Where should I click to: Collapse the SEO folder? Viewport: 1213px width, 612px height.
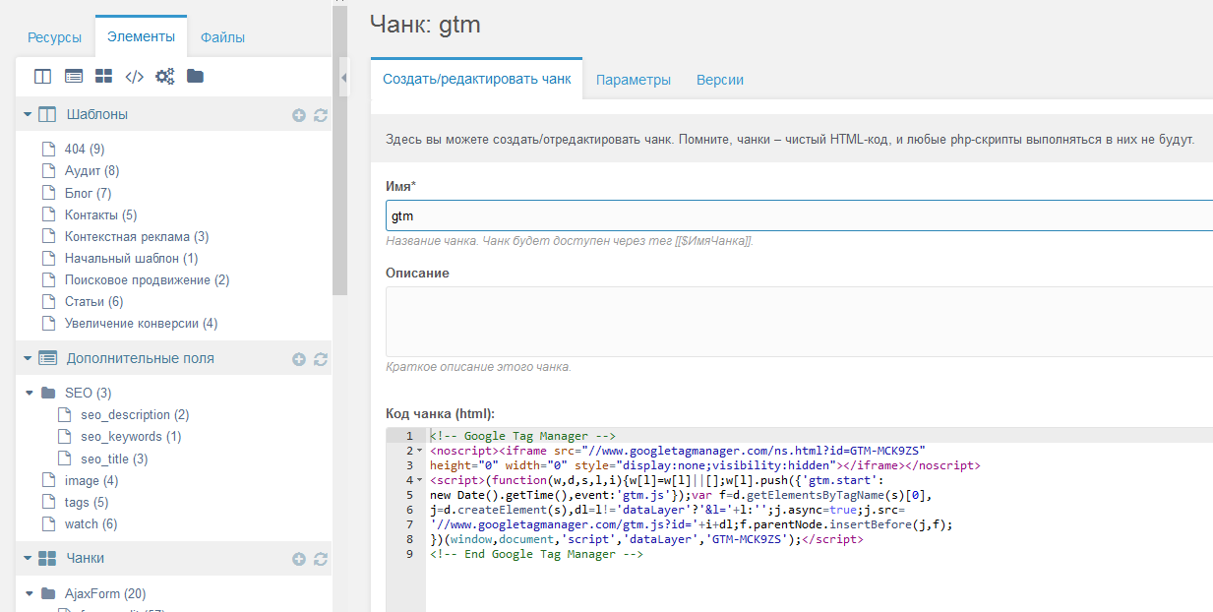(x=30, y=393)
